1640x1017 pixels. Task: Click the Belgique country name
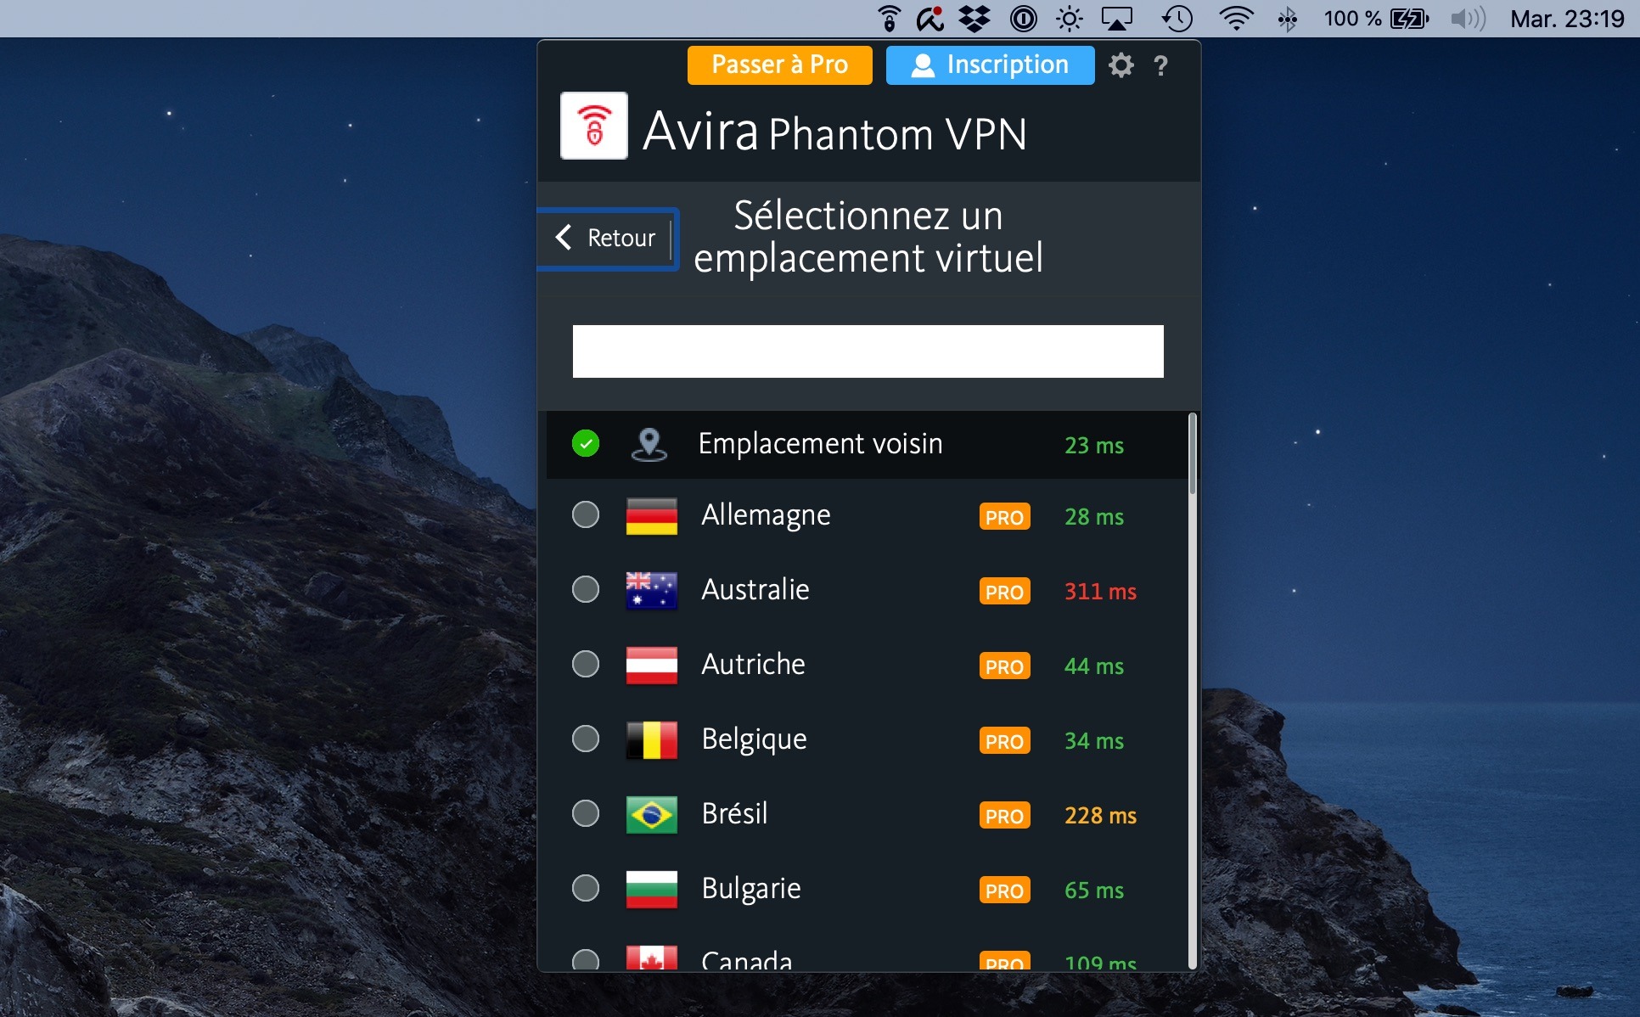(754, 740)
